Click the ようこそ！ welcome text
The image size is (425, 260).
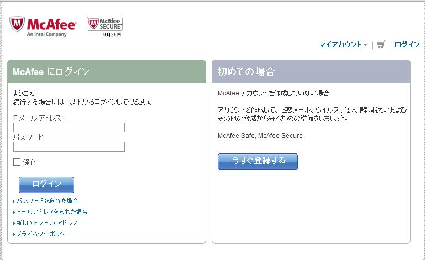27,94
